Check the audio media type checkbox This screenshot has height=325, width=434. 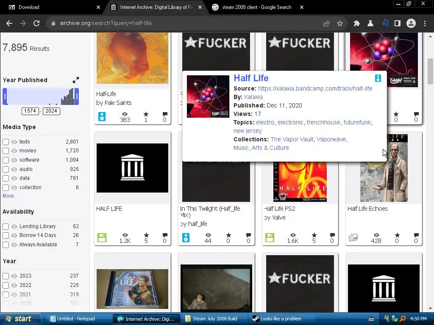6,169
